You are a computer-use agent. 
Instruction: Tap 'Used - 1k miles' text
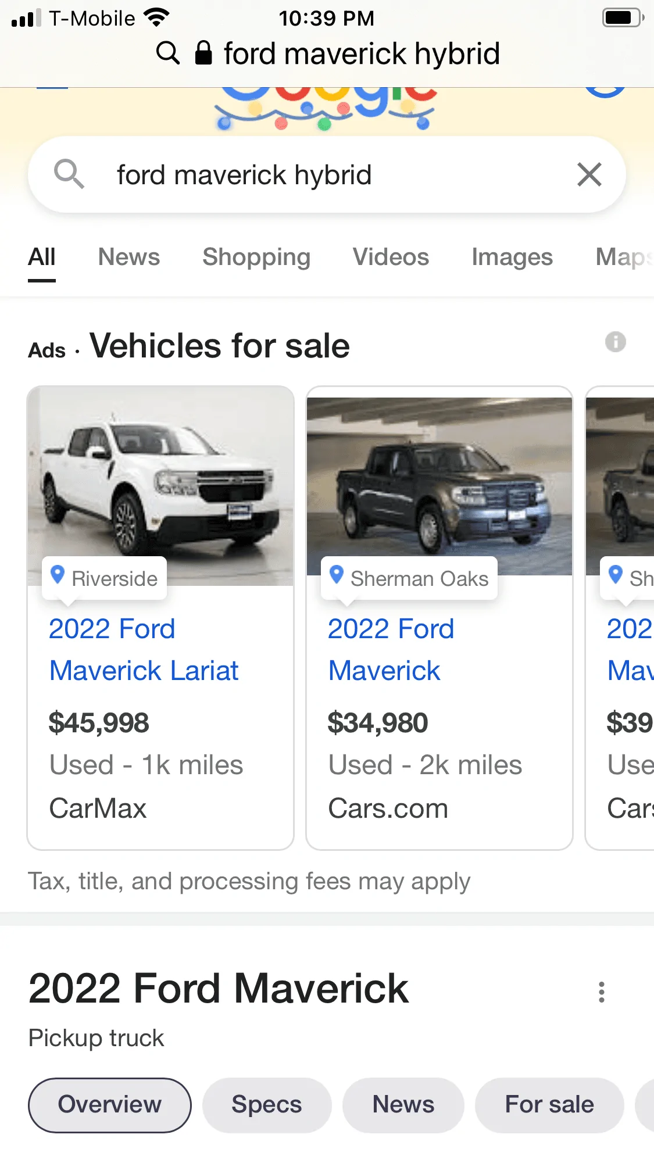[146, 765]
